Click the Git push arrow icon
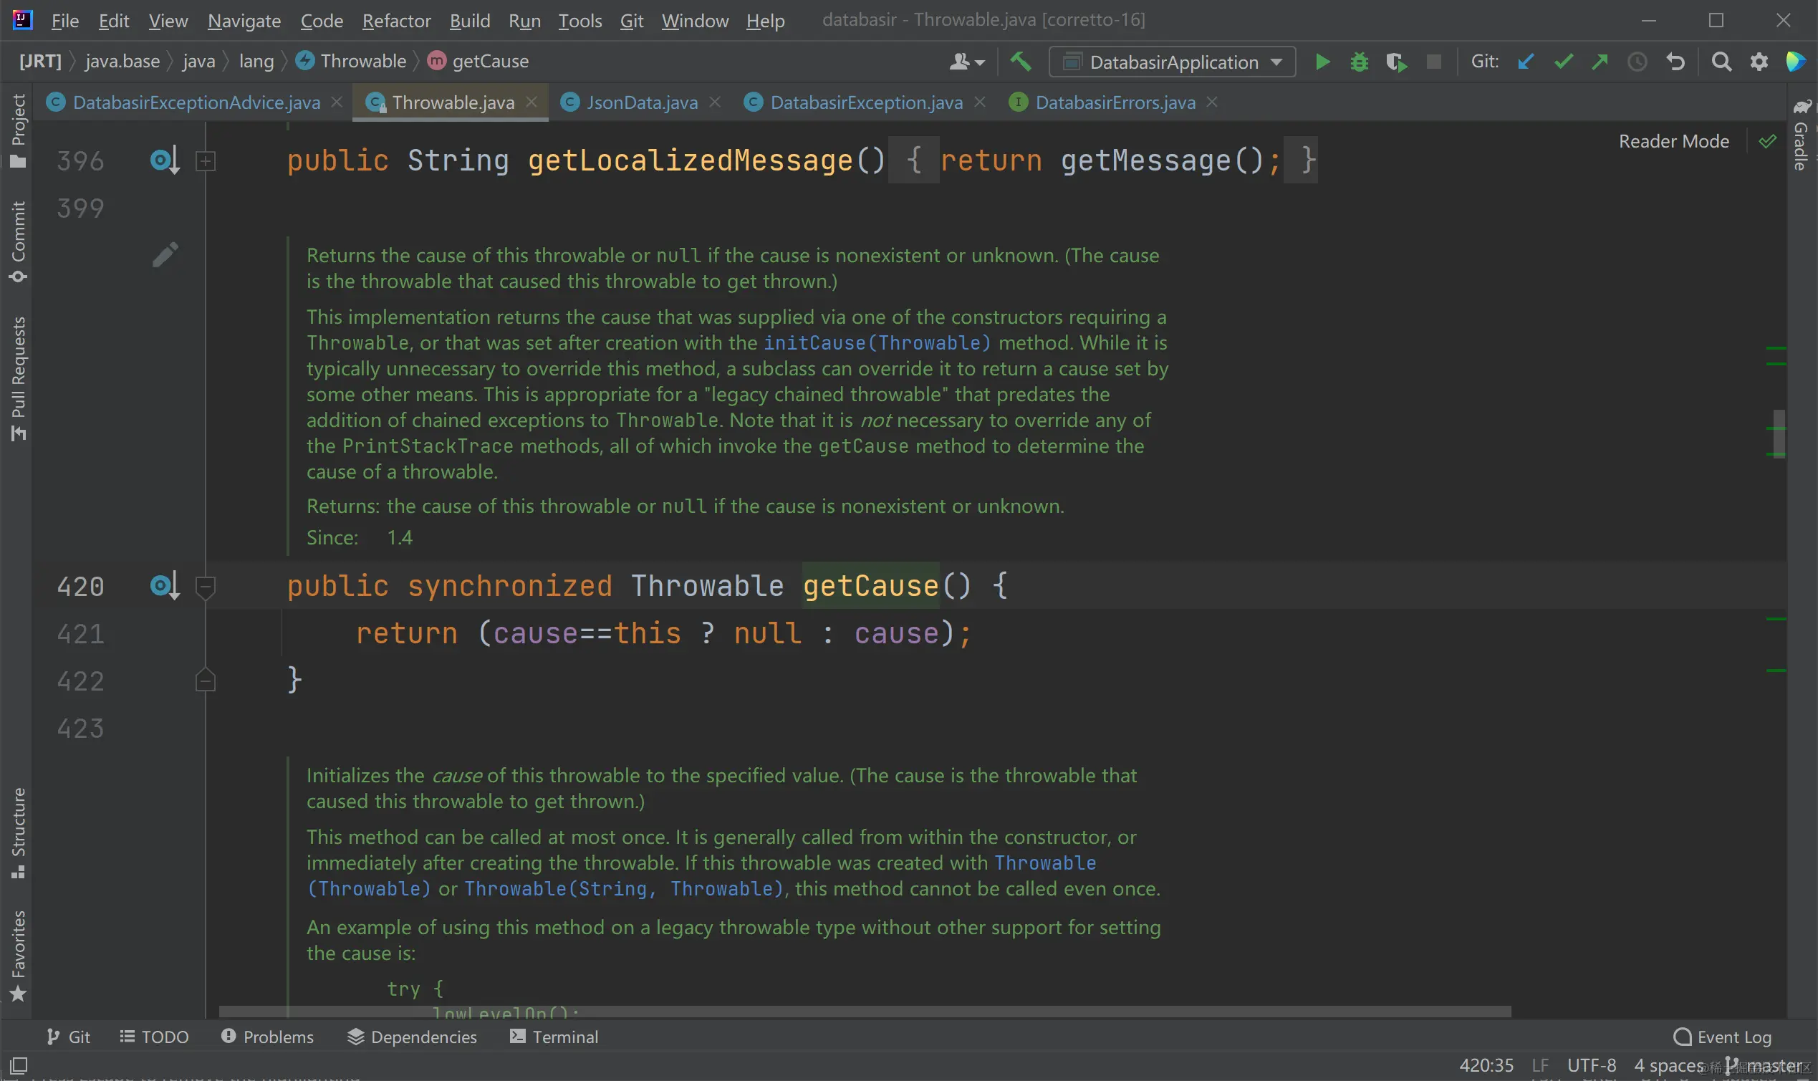 [x=1600, y=62]
